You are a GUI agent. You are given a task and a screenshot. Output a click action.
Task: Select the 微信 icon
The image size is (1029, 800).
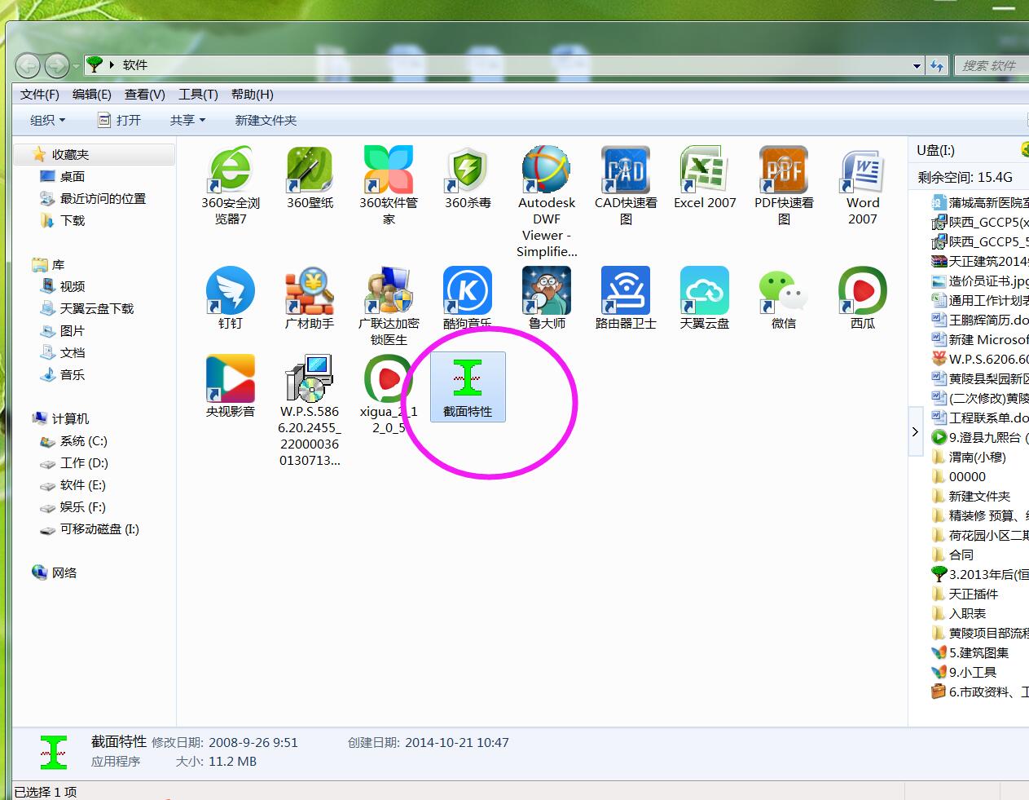(784, 290)
